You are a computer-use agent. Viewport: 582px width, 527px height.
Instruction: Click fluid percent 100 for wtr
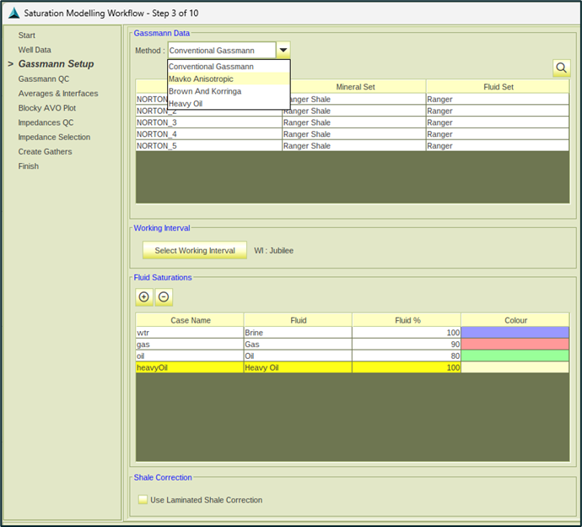[x=407, y=332]
